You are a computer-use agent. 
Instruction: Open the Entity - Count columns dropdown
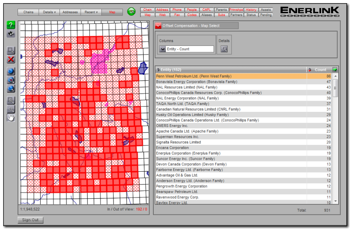click(162, 49)
